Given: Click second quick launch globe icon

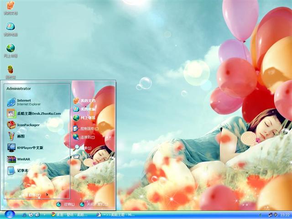Looking at the screenshot, I should click(31, 215).
